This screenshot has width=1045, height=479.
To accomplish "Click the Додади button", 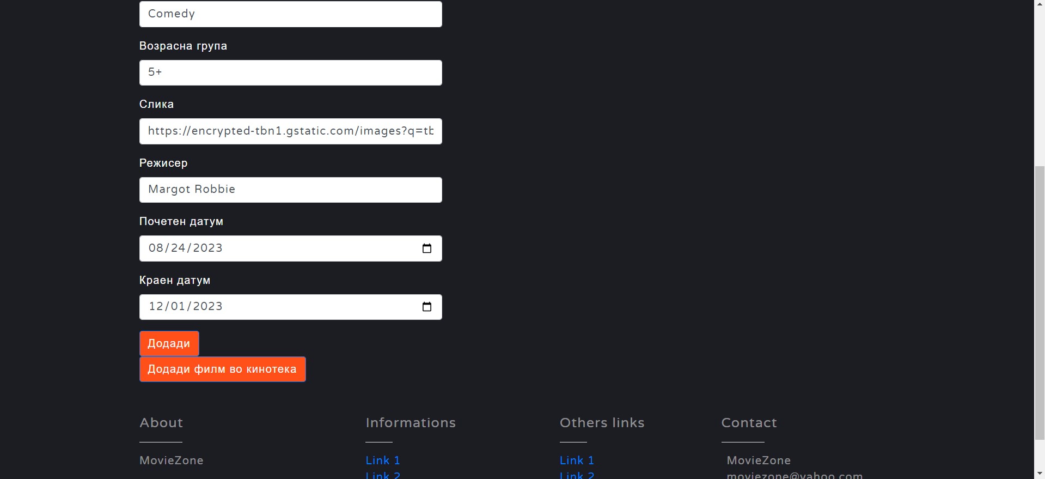I will click(x=169, y=343).
